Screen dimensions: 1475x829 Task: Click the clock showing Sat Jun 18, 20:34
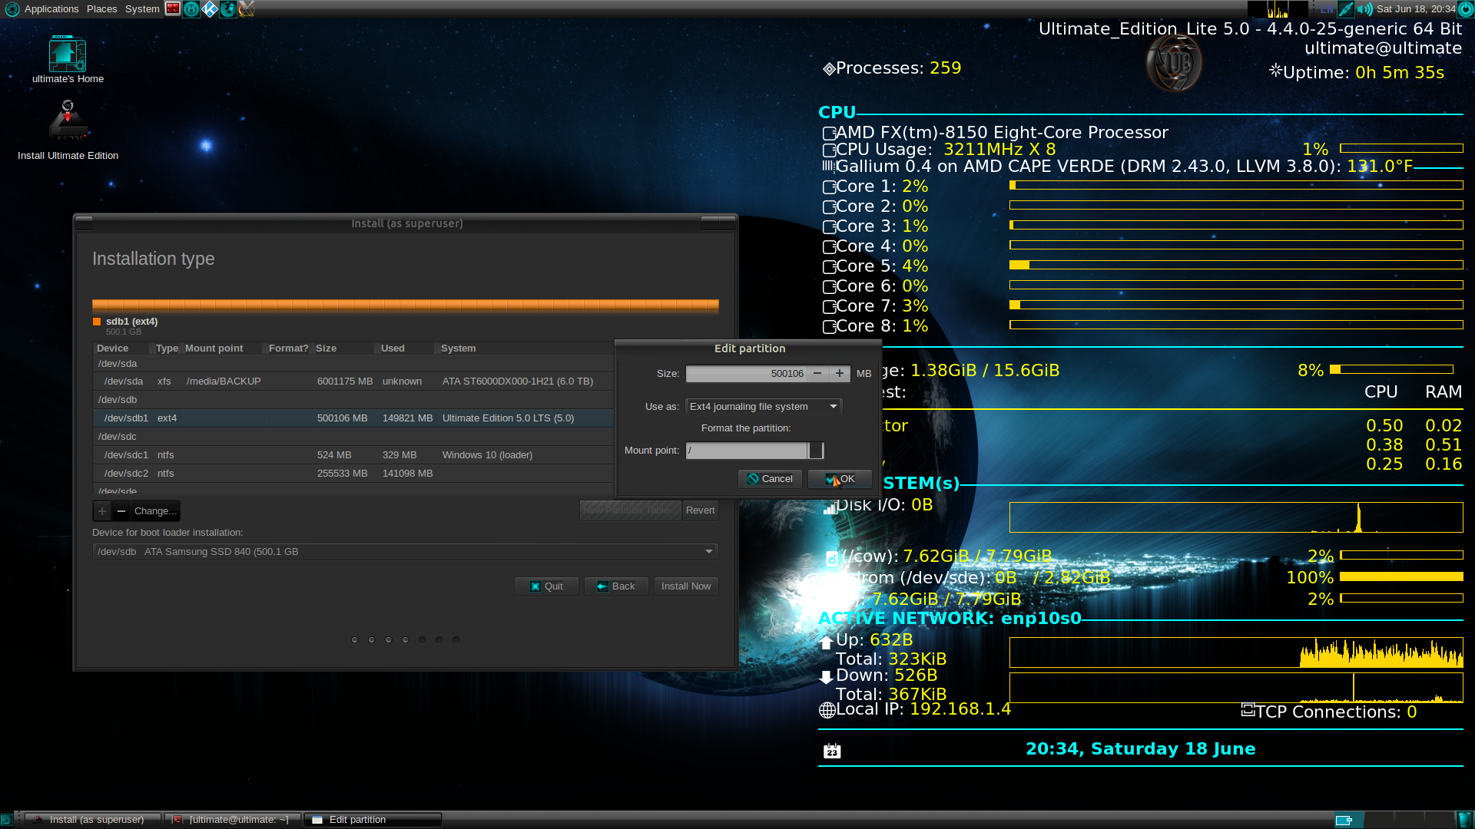coord(1415,9)
